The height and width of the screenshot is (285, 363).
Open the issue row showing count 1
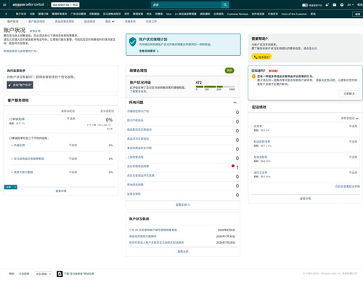pyautogui.click(x=183, y=166)
